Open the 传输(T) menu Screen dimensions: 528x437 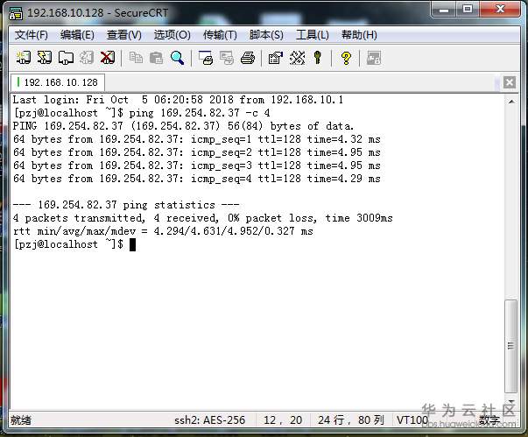coord(220,35)
